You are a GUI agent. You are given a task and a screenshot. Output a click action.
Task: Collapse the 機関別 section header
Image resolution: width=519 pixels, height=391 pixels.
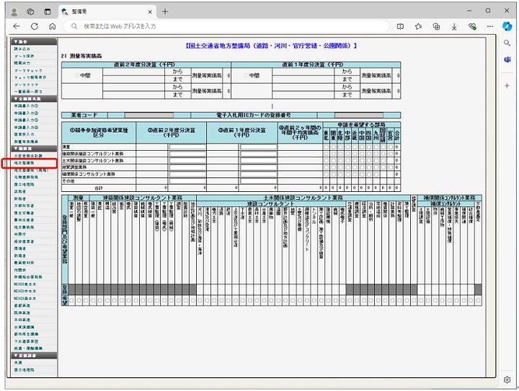(x=34, y=149)
